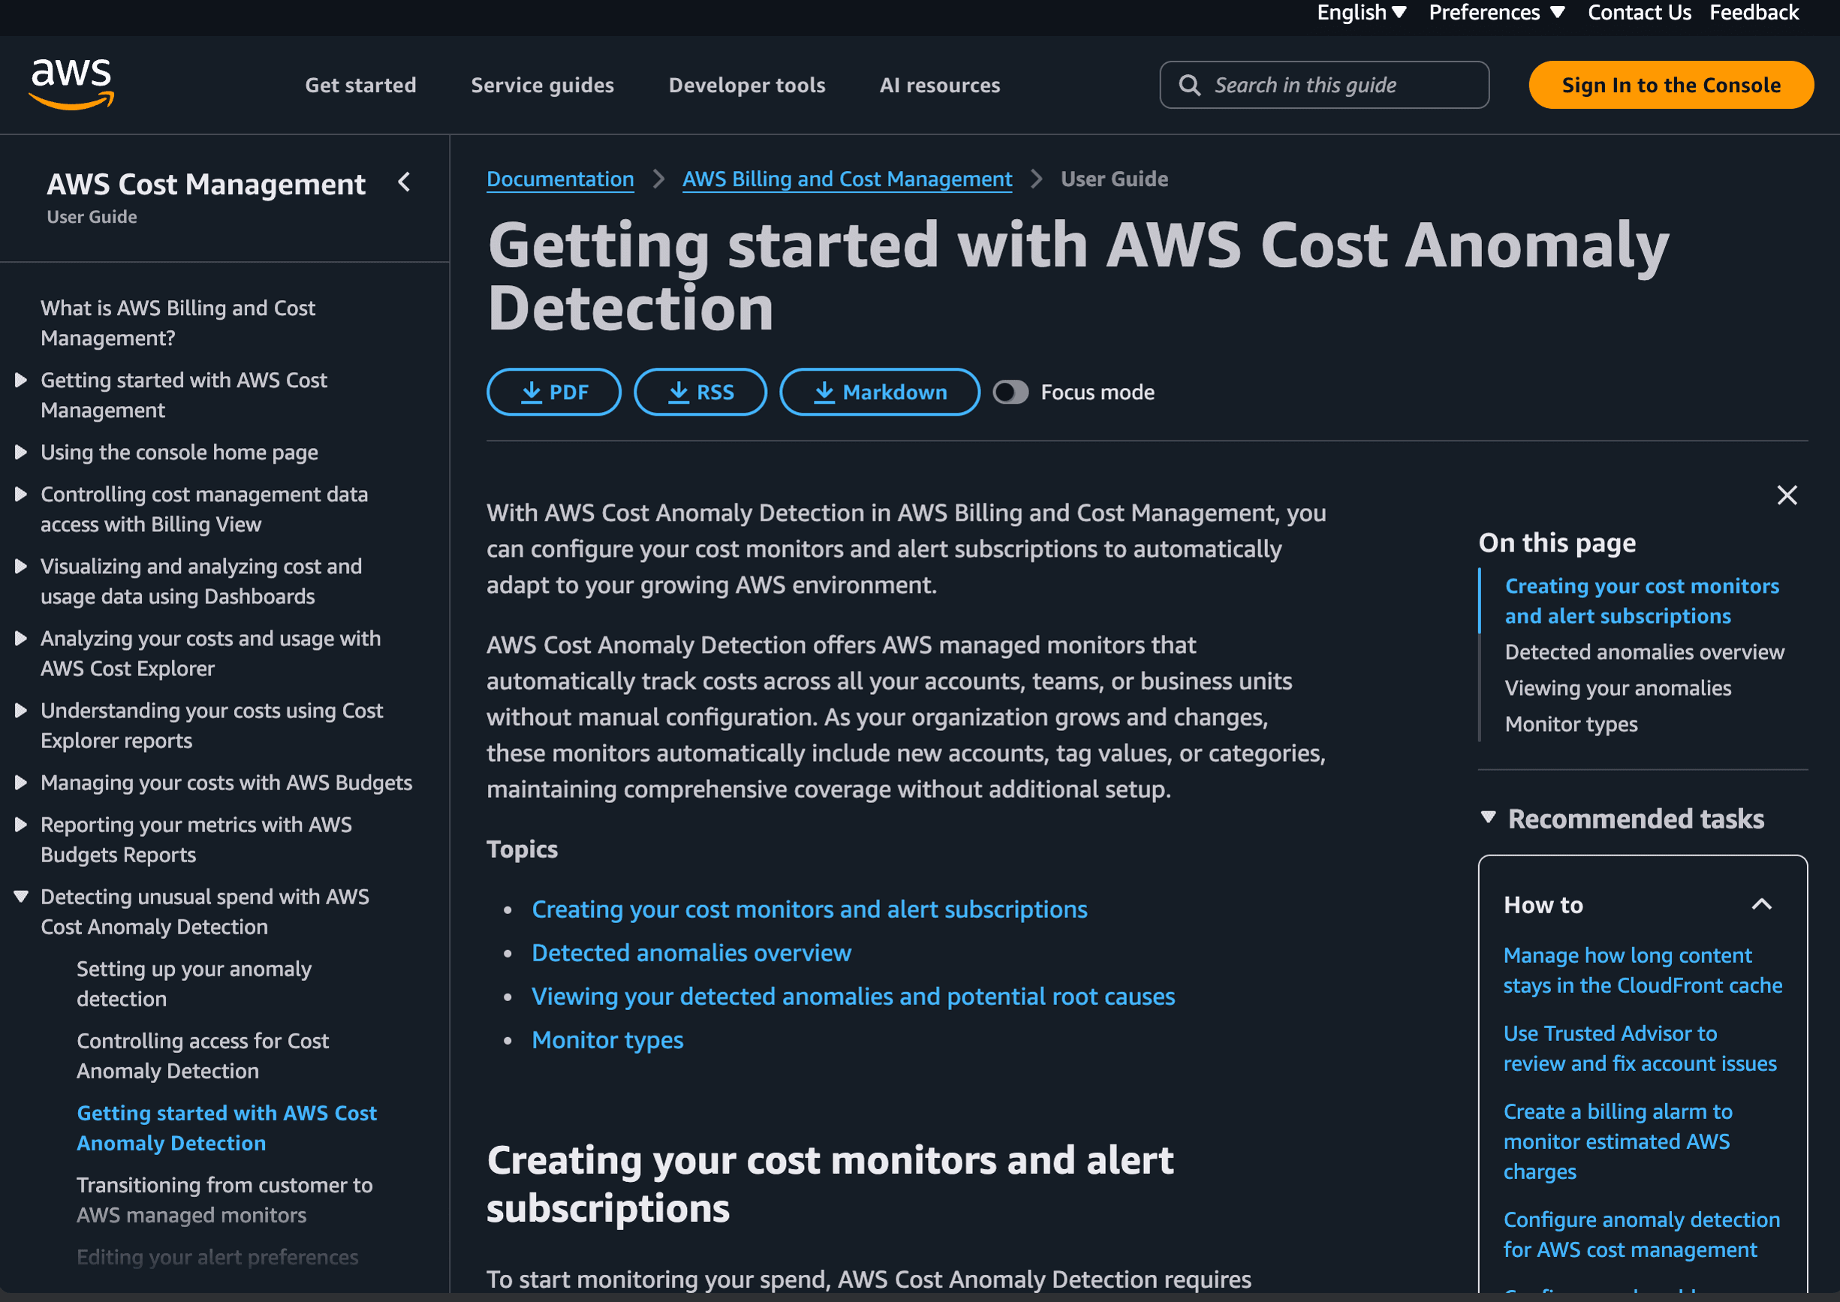The height and width of the screenshot is (1302, 1840).
Task: Click the Feedback link
Action: 1754,13
